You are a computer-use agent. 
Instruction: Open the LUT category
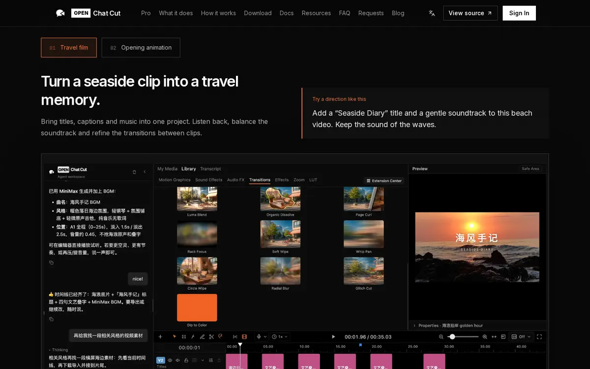(x=313, y=180)
